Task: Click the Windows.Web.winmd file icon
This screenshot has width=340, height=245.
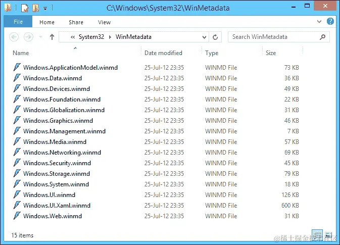Action: [17, 216]
